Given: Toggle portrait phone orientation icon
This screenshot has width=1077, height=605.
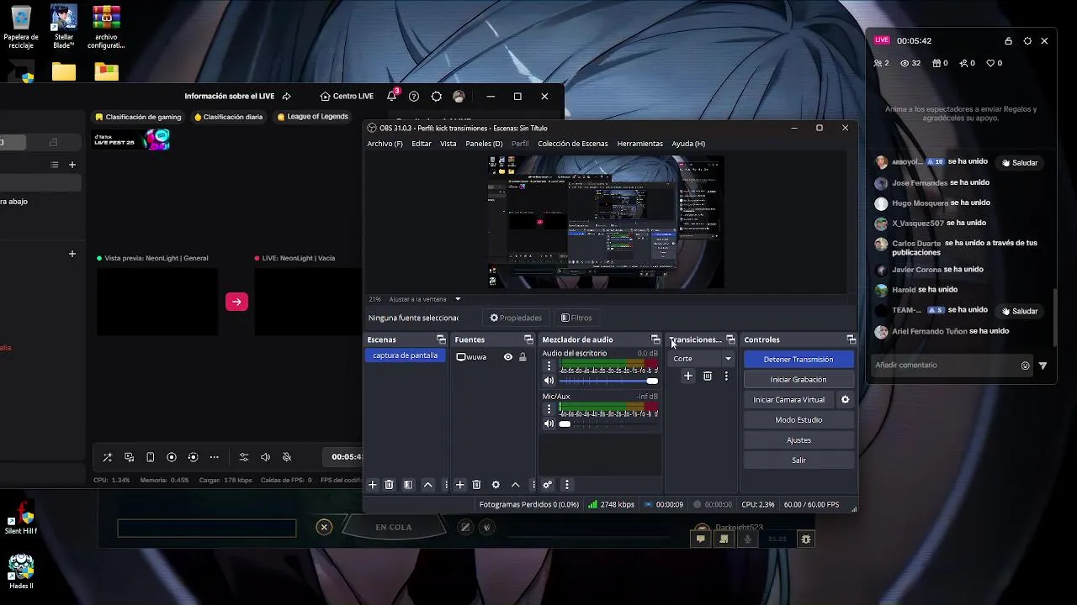Looking at the screenshot, I should click(151, 457).
